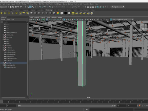Expand the door group in Outliner
148x111 pixels.
(x=3, y=39)
